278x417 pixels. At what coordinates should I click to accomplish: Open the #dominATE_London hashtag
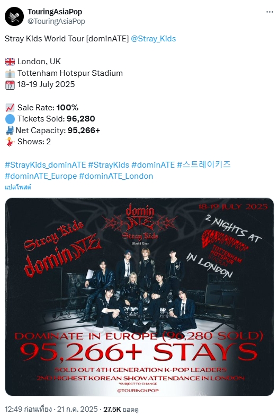coord(116,176)
